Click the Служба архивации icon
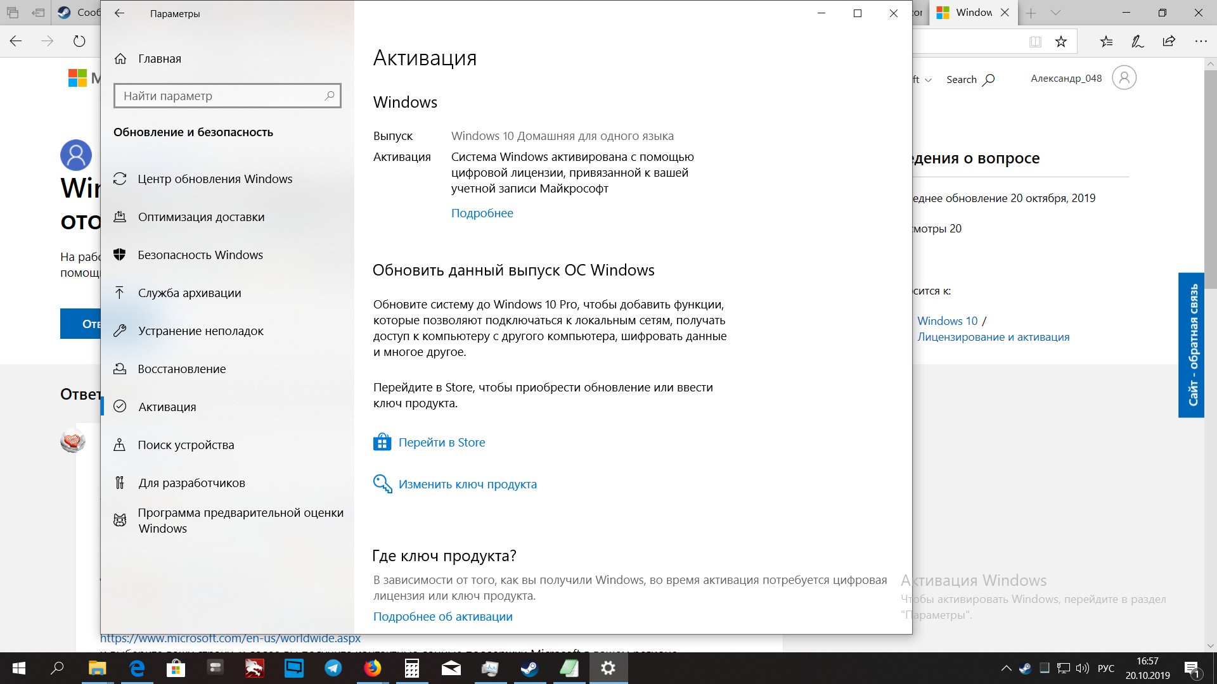The height and width of the screenshot is (684, 1217). click(x=121, y=293)
